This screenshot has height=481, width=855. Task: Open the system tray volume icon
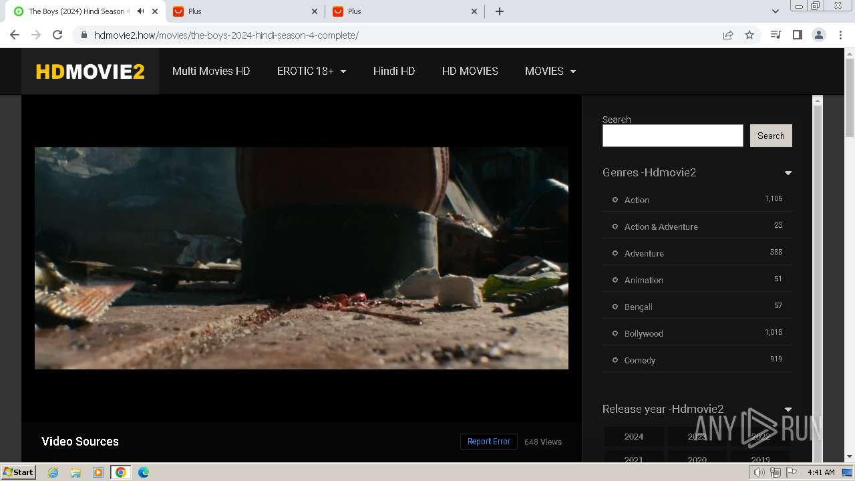[x=761, y=472]
